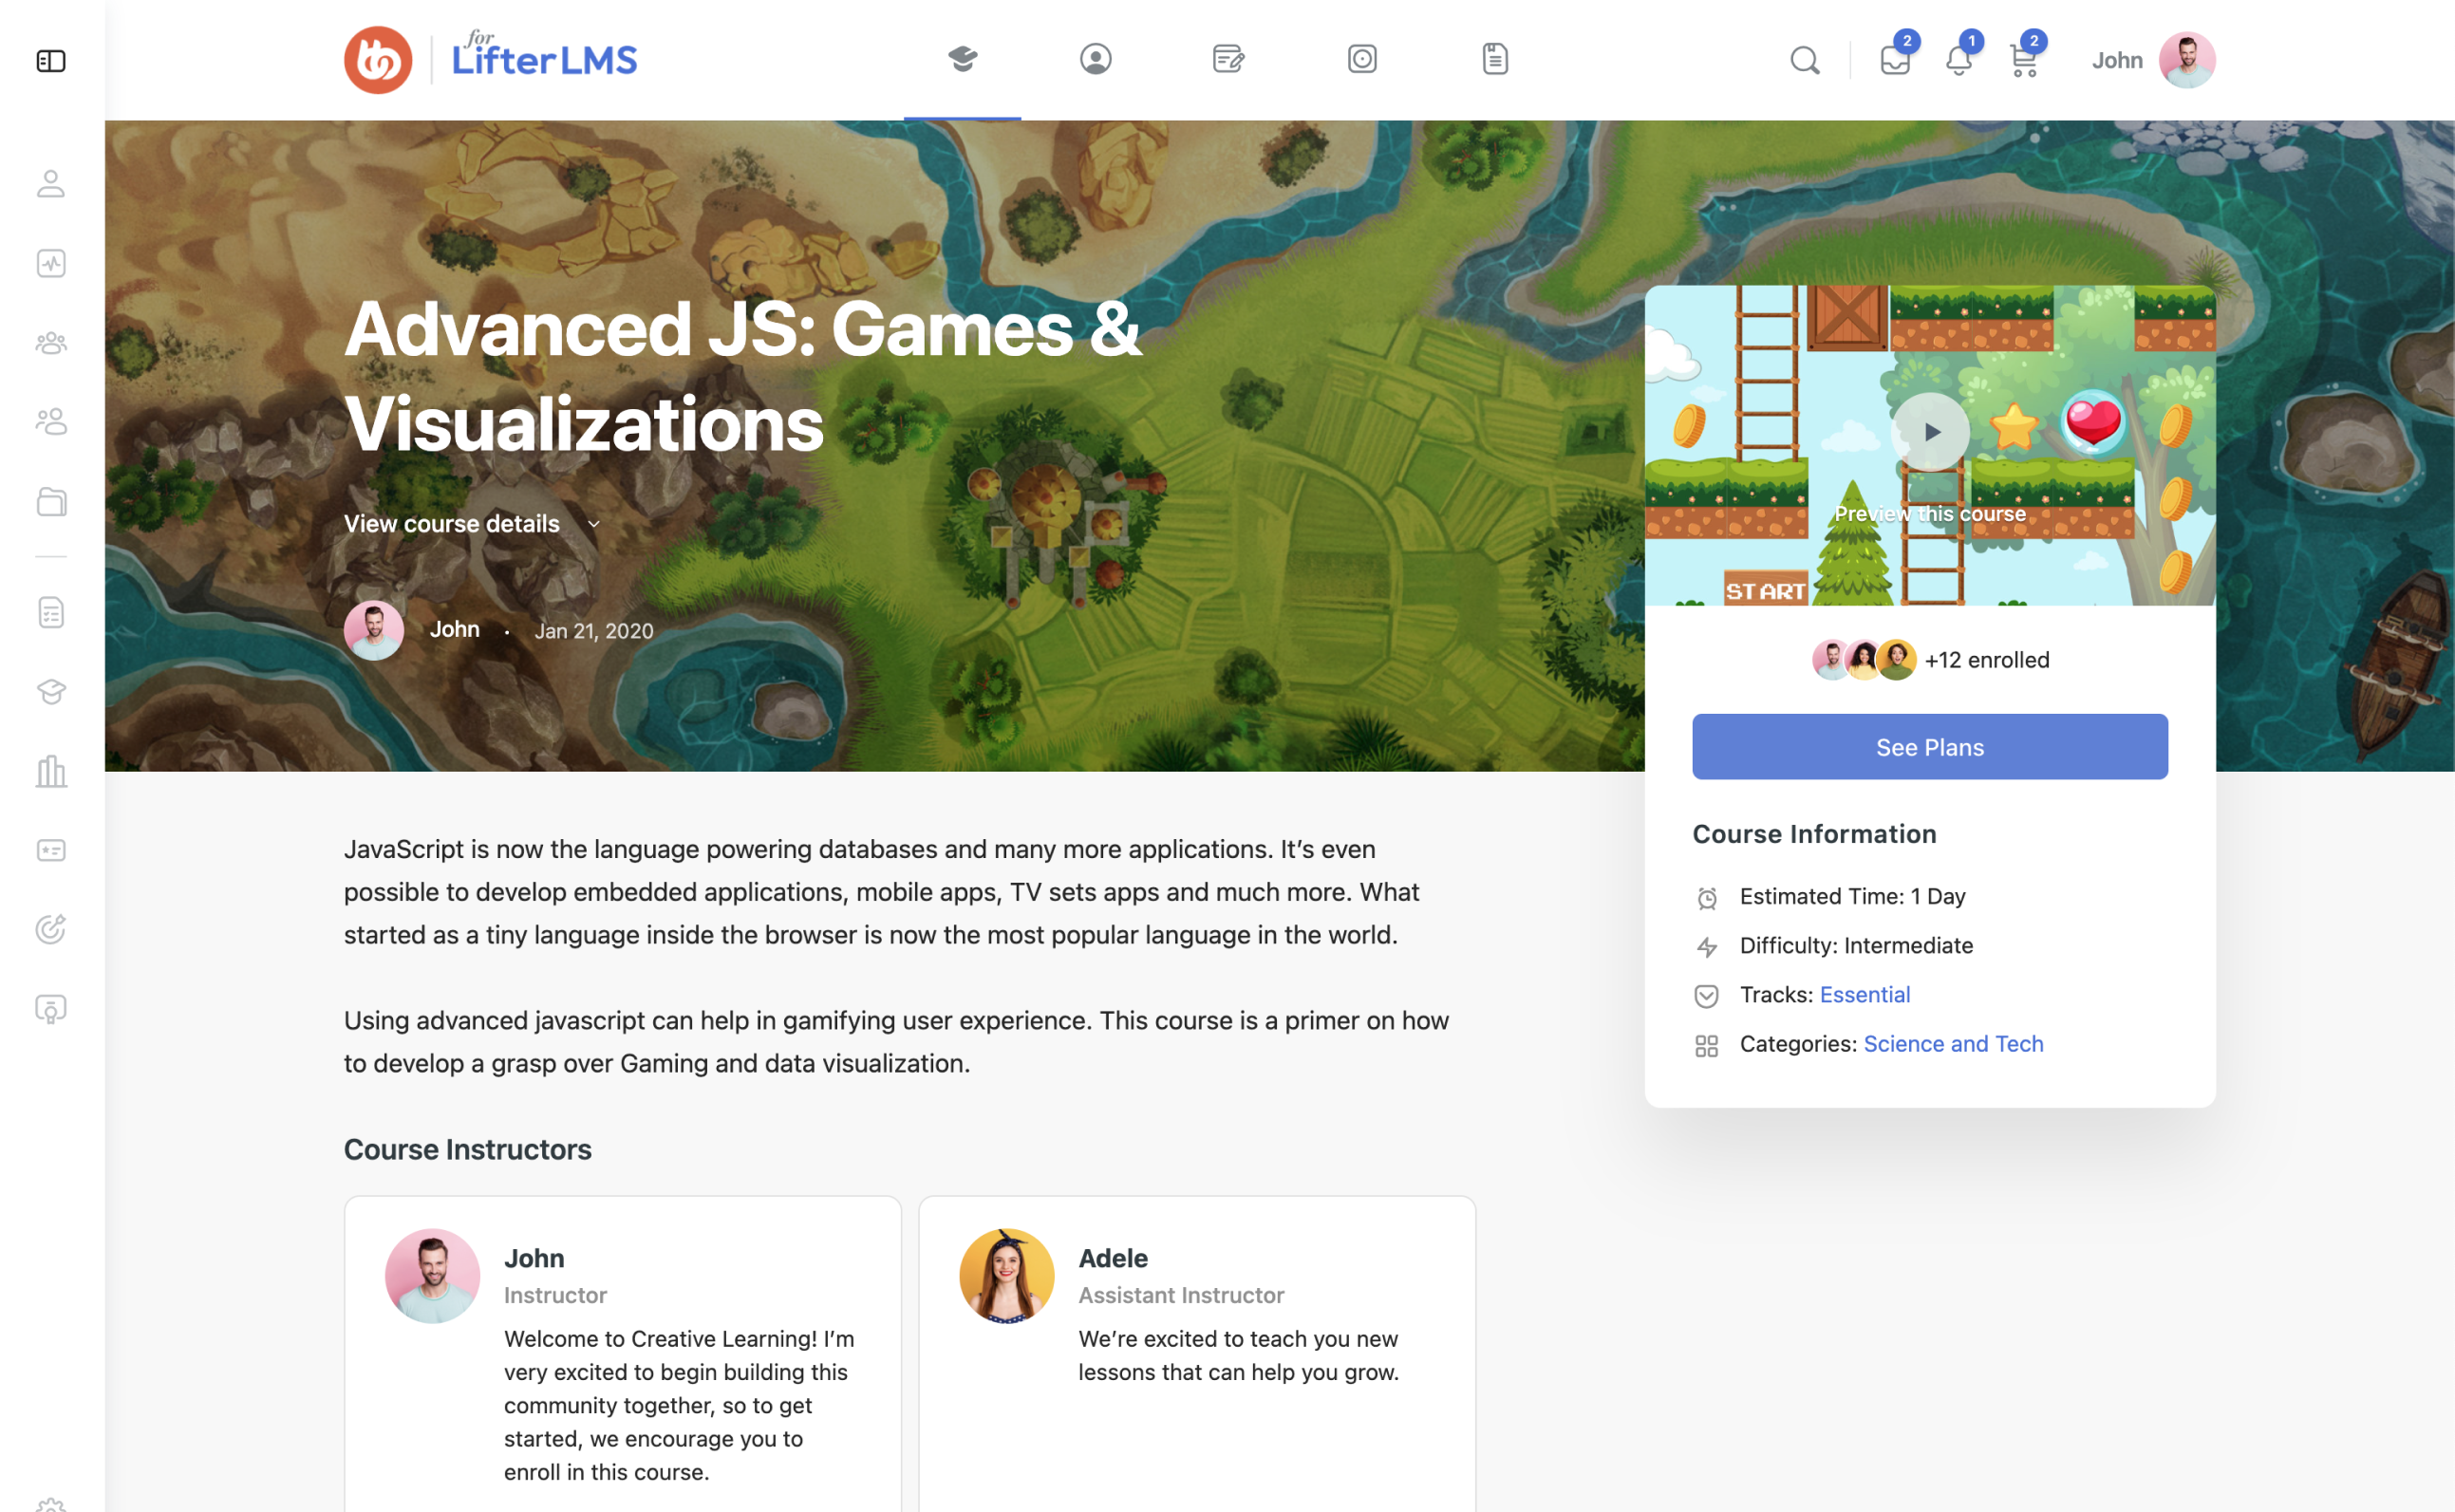The height and width of the screenshot is (1512, 2455).
Task: Open the graduation cap icon in sidebar
Action: pyautogui.click(x=51, y=691)
